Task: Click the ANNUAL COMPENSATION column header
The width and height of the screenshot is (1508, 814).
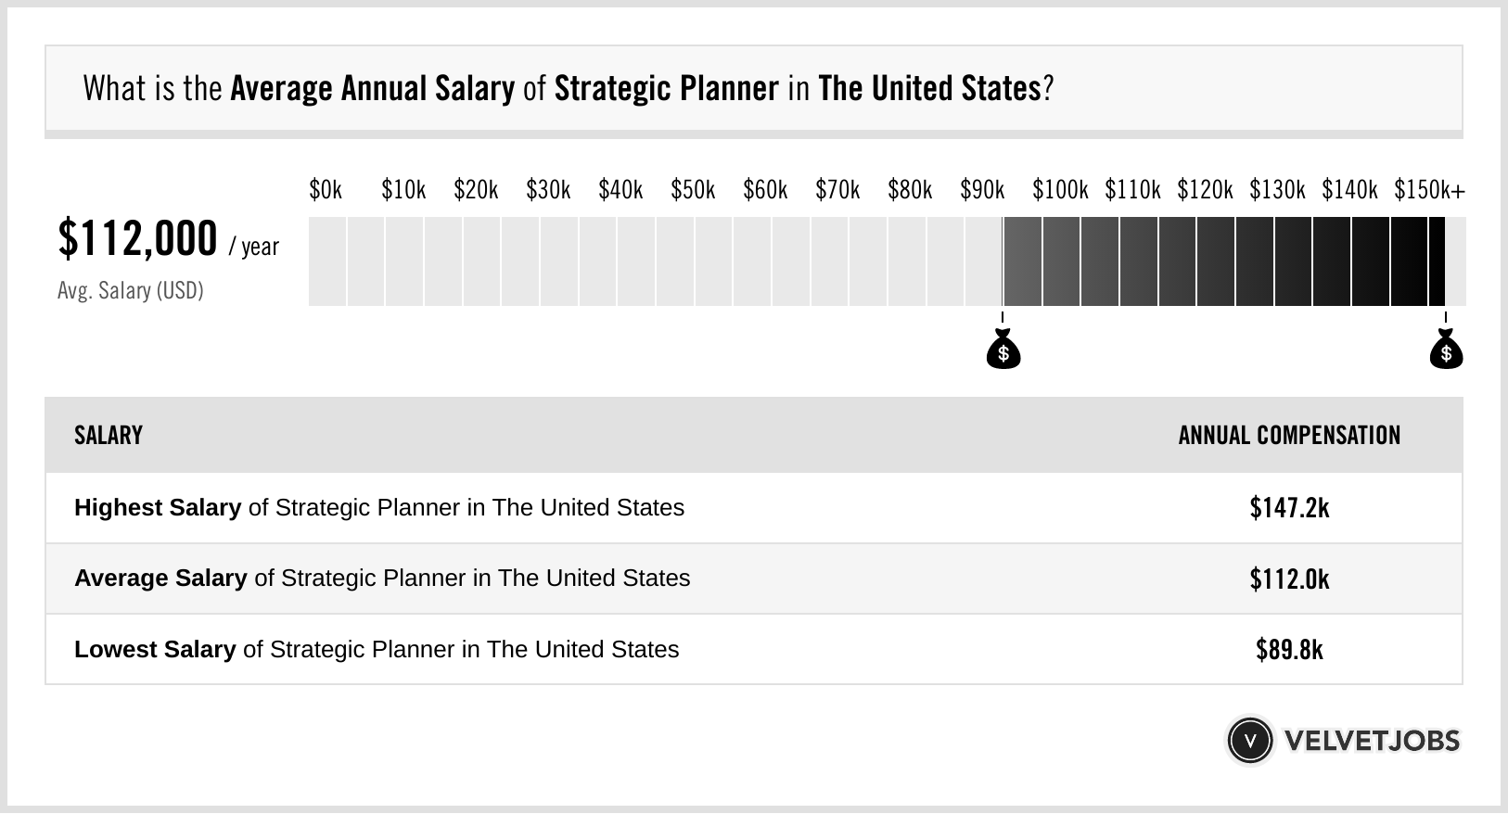Action: tap(1289, 436)
